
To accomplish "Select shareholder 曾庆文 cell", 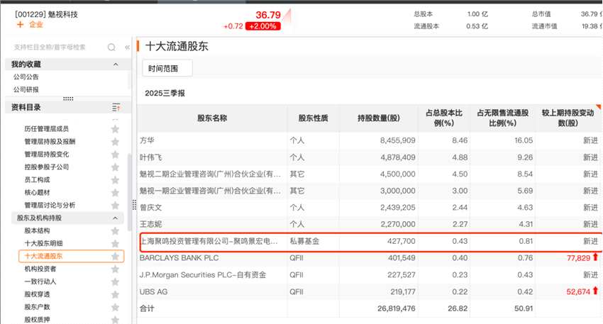I will click(x=150, y=208).
